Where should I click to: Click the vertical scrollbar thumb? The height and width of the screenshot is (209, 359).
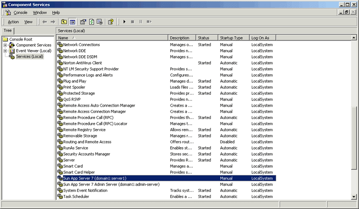click(354, 138)
